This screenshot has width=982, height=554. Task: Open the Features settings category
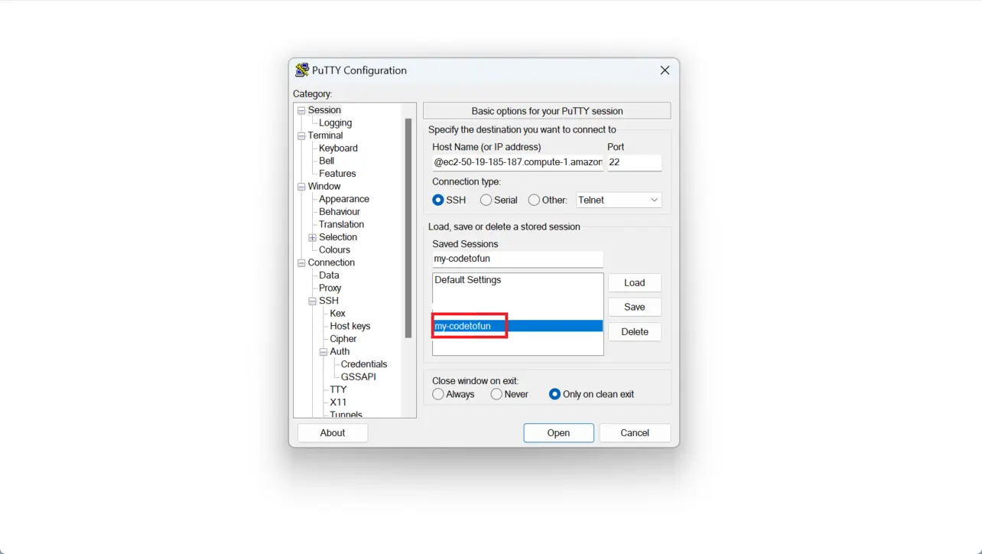(337, 174)
